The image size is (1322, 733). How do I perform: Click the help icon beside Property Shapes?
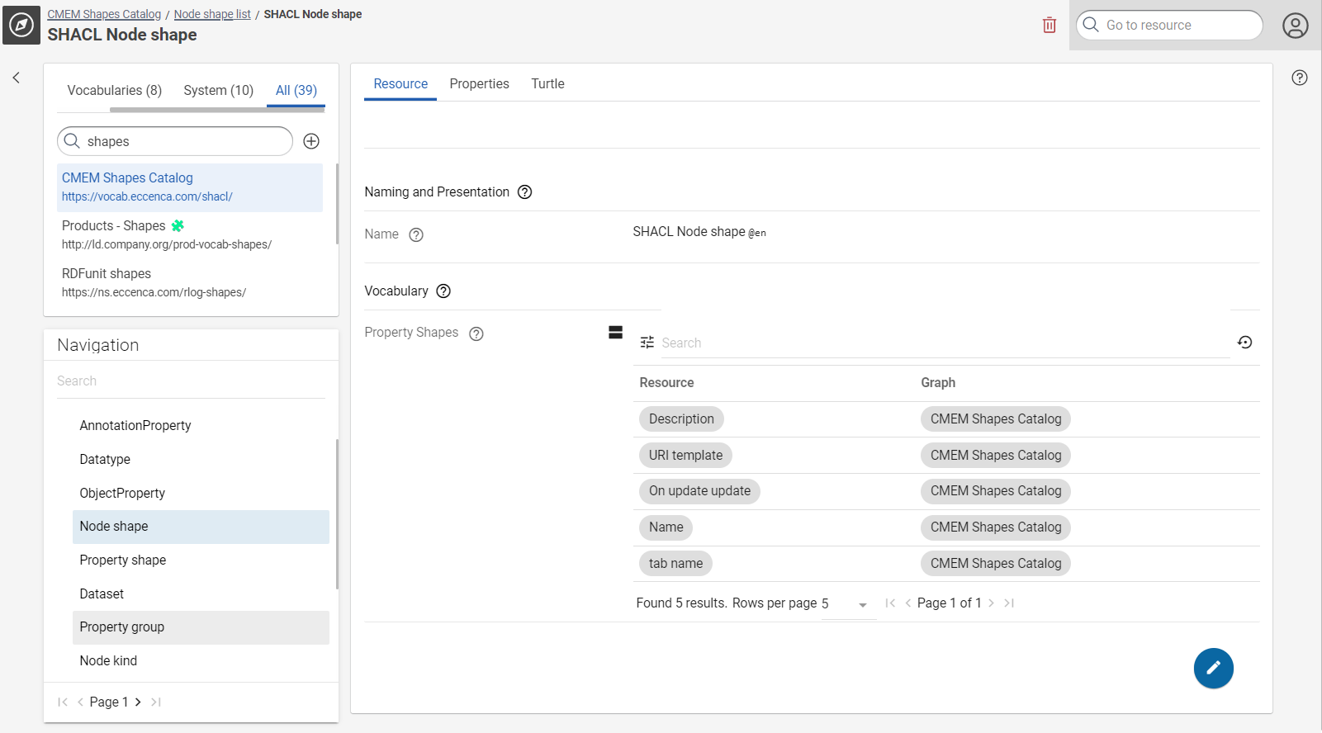coord(476,333)
